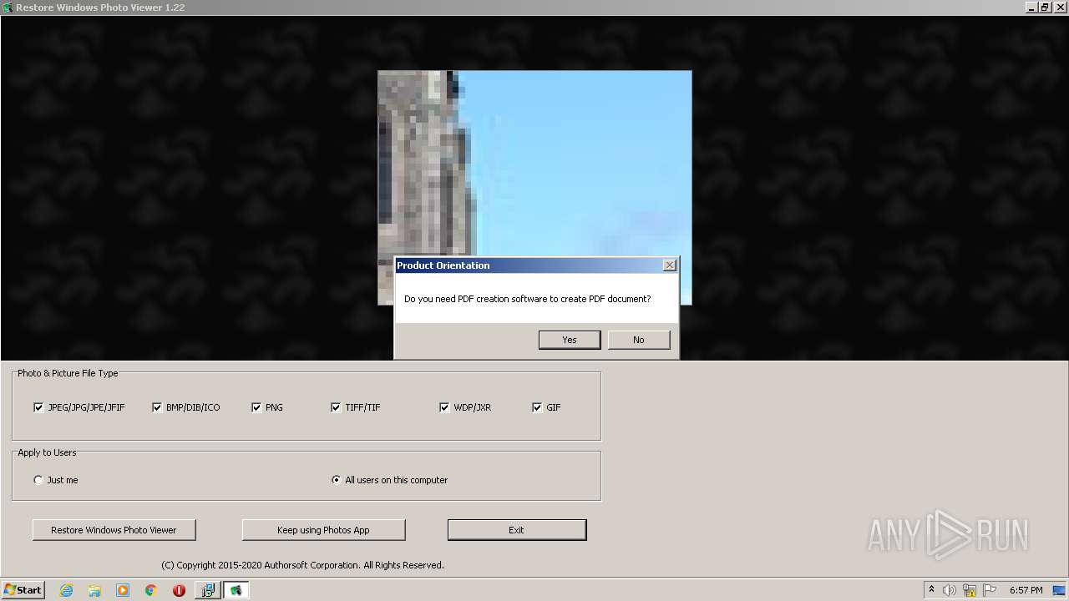Launch Google Chrome from taskbar
1069x601 pixels.
pos(151,590)
